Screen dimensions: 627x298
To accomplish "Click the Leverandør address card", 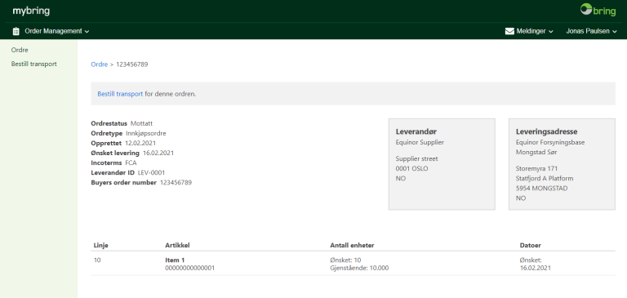I will (442, 164).
